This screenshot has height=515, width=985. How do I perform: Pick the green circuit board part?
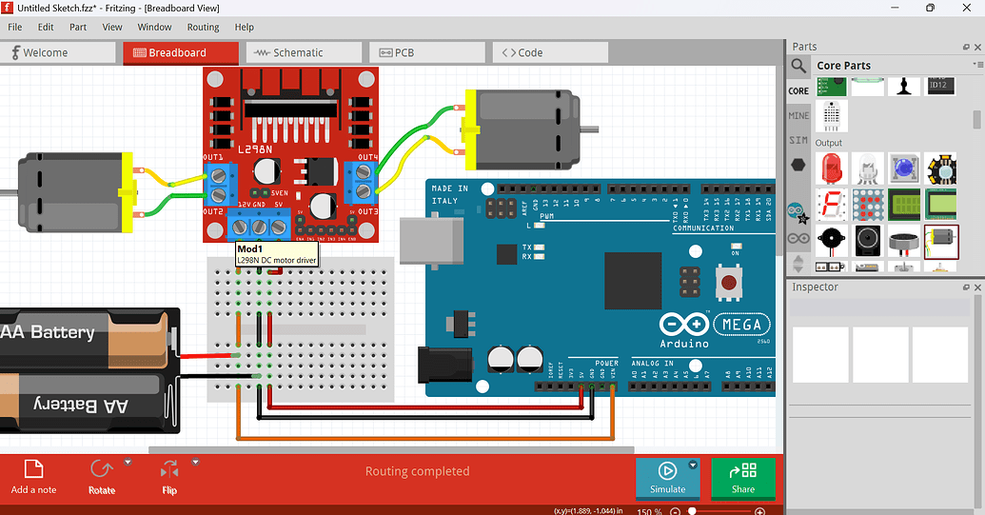(x=832, y=86)
